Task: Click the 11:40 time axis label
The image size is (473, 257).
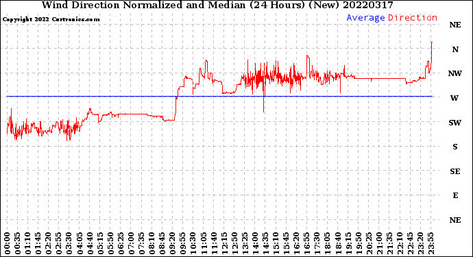Action: pos(214,243)
